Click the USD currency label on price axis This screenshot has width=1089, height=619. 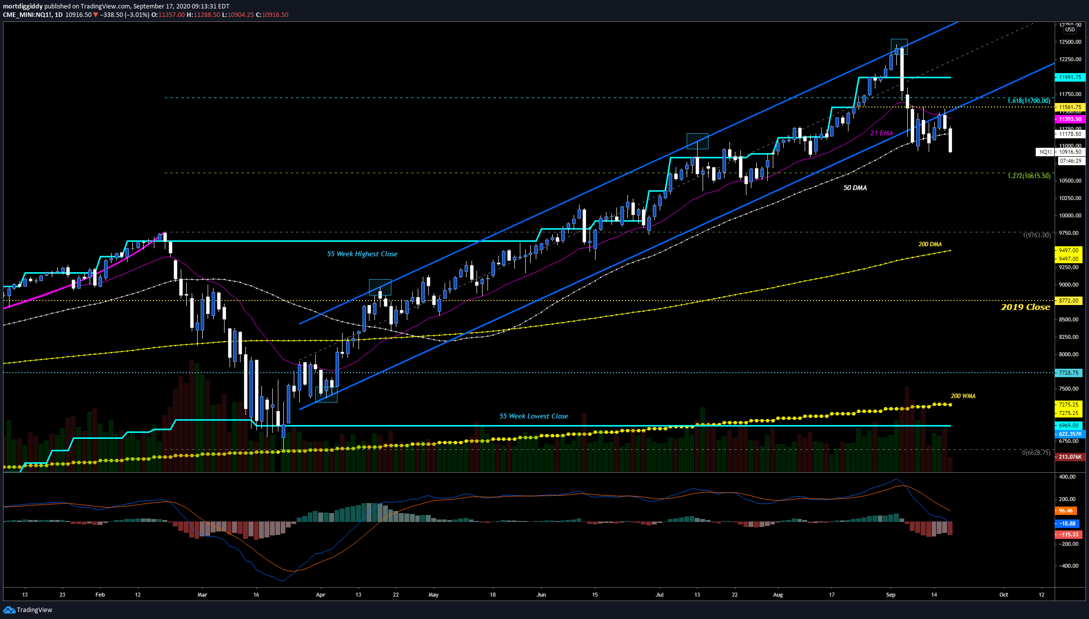[1070, 29]
